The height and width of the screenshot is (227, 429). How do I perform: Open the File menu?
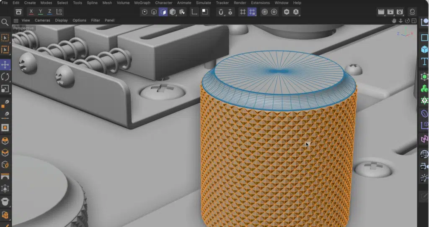coord(5,3)
